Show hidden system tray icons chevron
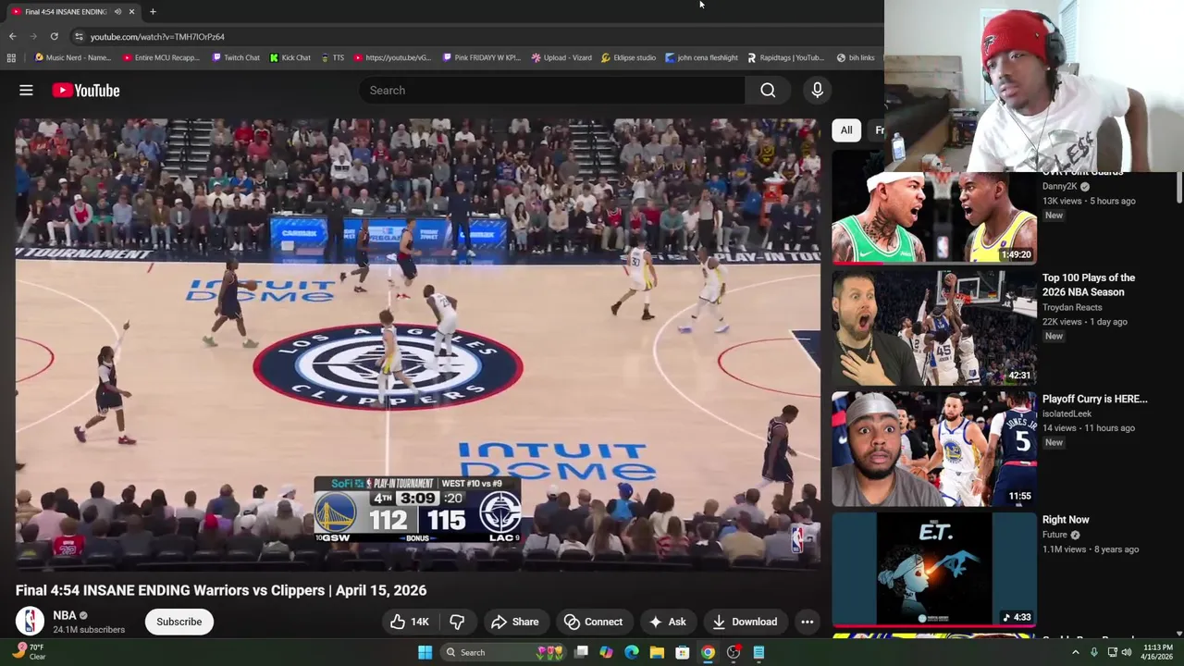1184x666 pixels. point(1075,652)
